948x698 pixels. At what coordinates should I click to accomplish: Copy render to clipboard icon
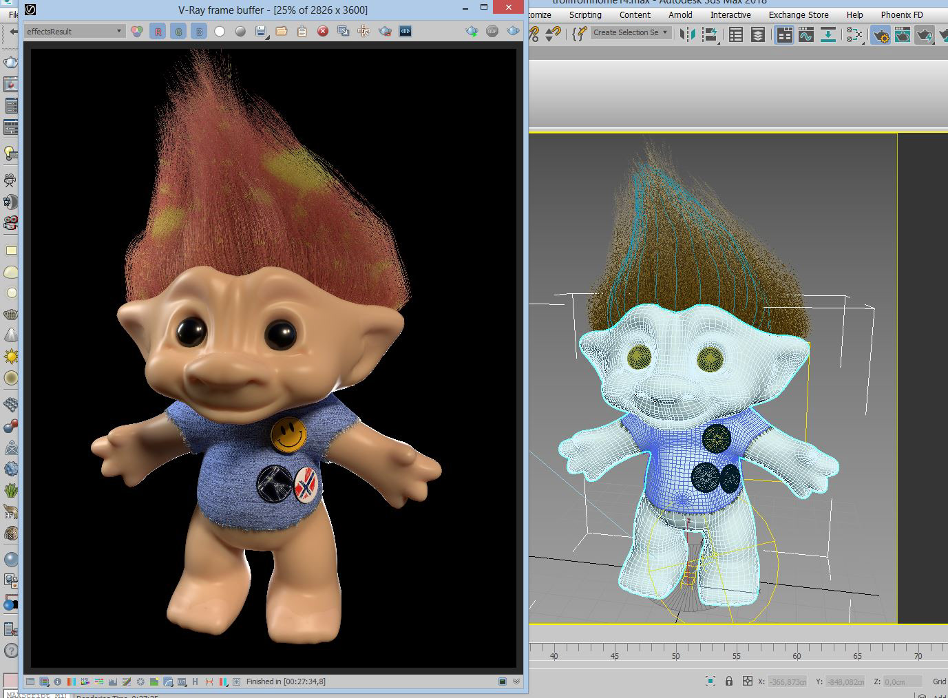[x=302, y=31]
